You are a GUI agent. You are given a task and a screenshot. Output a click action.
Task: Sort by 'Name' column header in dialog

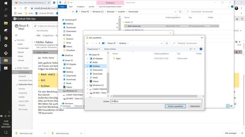[115, 54]
